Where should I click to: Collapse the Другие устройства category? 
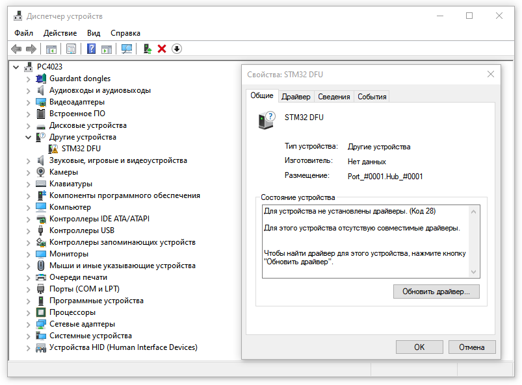point(28,137)
